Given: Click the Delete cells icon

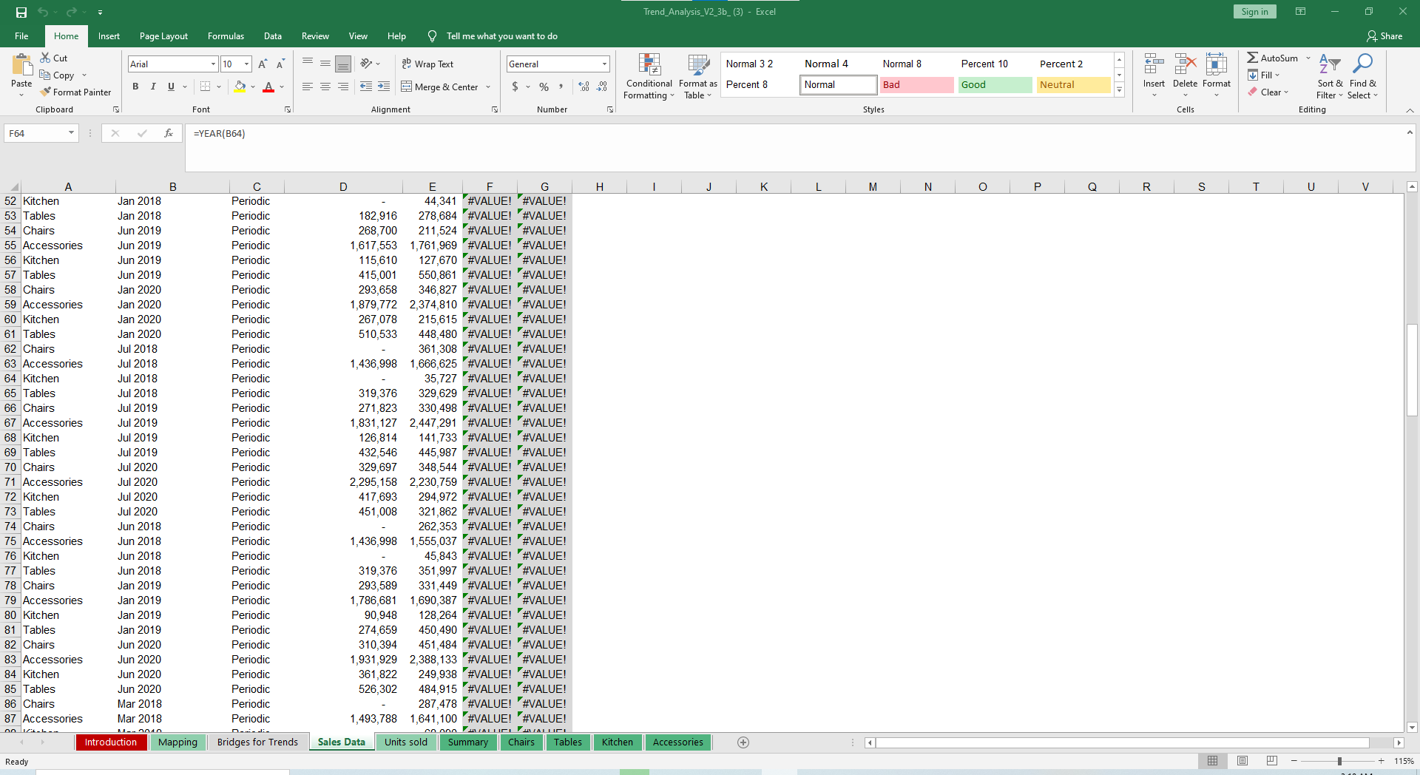Looking at the screenshot, I should (x=1185, y=65).
